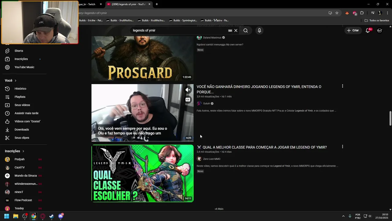Image resolution: width=392 pixels, height=221 pixels.
Task: Open the YouTube notifications bell
Action: 368,30
